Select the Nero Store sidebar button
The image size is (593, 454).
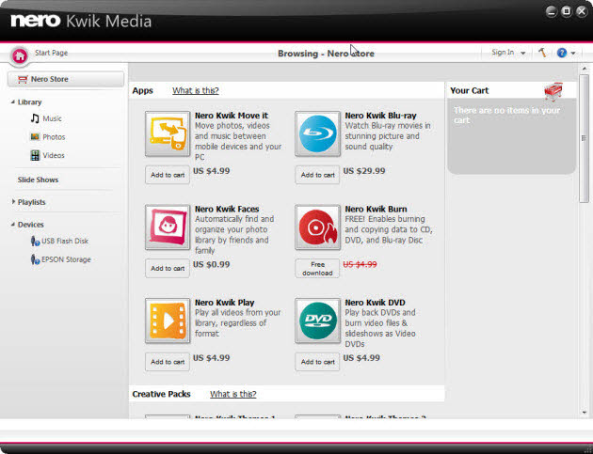pyautogui.click(x=66, y=79)
